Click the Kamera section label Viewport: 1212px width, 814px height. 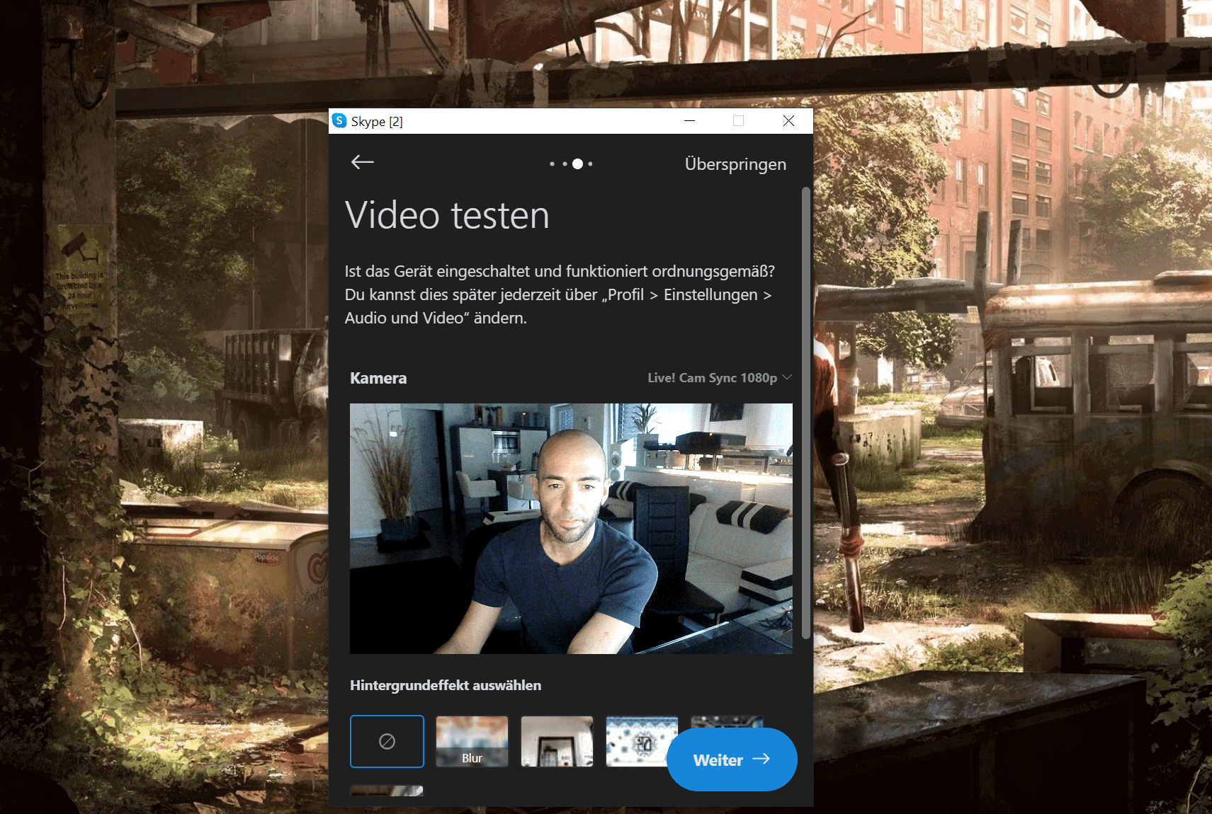point(378,378)
